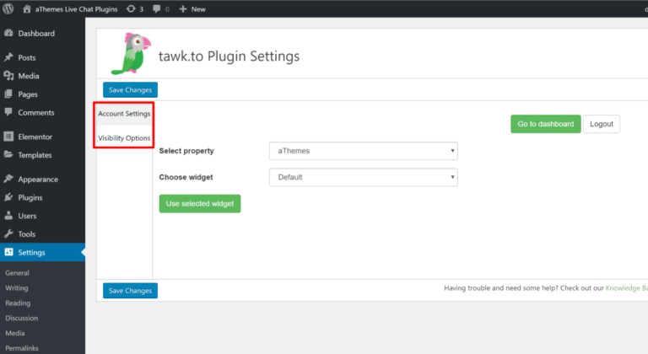Click the tawk.to Plugin Settings heading
Viewport: 648px width, 354px height.
pos(229,56)
